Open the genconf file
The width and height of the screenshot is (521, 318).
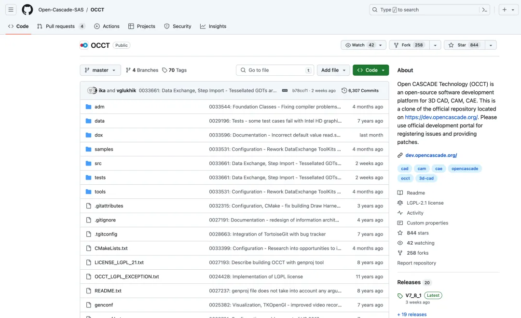pyautogui.click(x=104, y=304)
